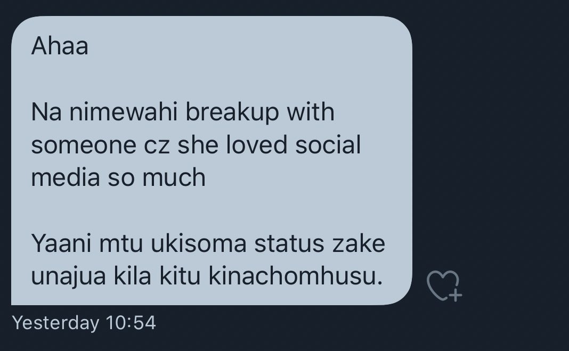
Task: Tap the word "kinachomhusu" at message end
Action: (293, 276)
